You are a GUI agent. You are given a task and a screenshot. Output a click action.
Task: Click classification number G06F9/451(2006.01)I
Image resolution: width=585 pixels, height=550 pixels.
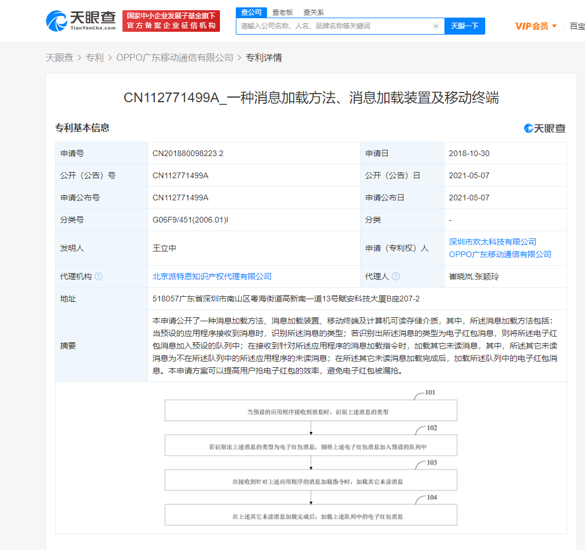(190, 220)
